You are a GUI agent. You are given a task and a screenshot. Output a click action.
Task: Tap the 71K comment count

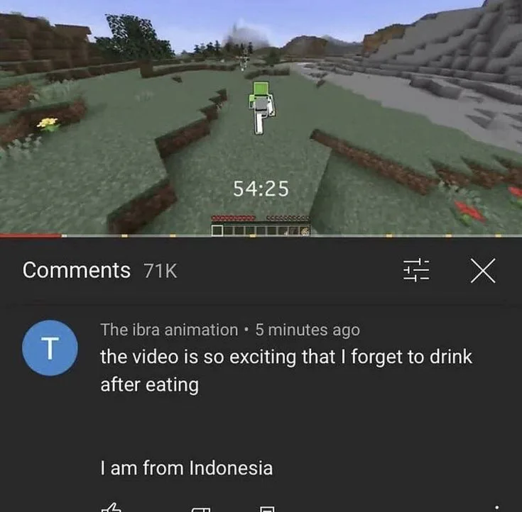(x=160, y=271)
